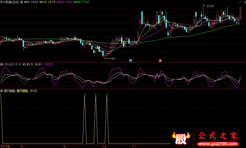Viewport: 246px width, 148px height.
Task: Click the KDJ(9,3,3) indicator name
Action: click(x=11, y=64)
